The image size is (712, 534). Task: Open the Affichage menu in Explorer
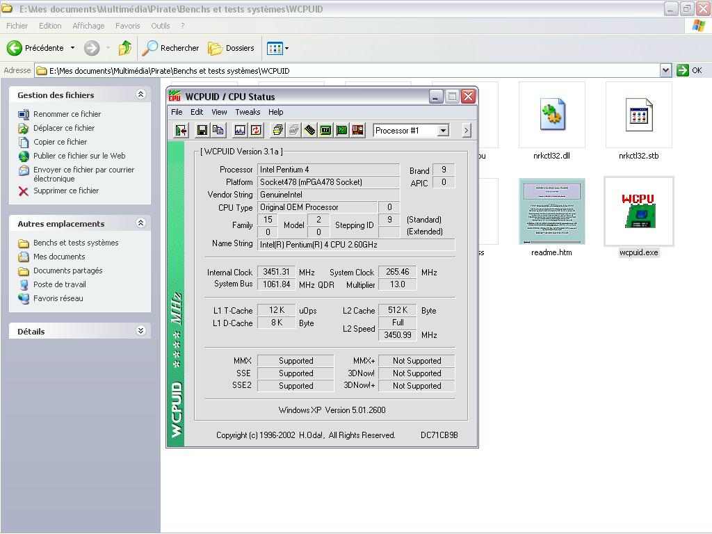(x=88, y=26)
